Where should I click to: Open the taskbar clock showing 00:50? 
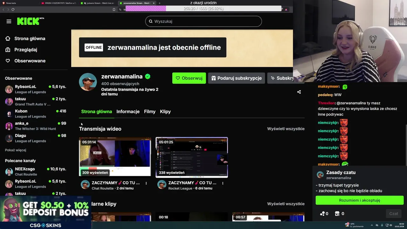[399, 225]
